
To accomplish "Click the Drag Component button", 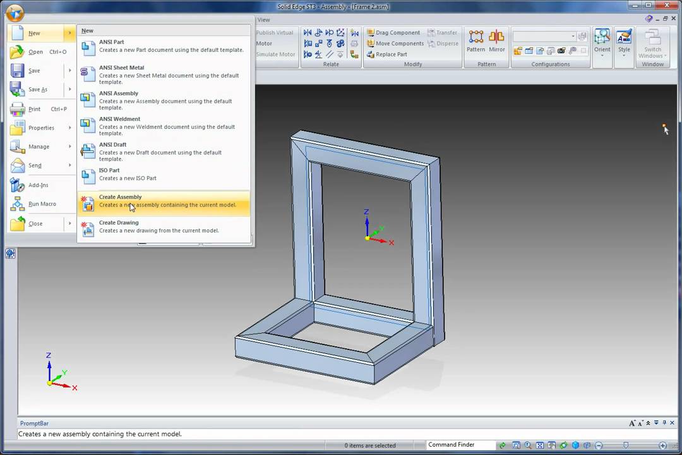I will 393,33.
